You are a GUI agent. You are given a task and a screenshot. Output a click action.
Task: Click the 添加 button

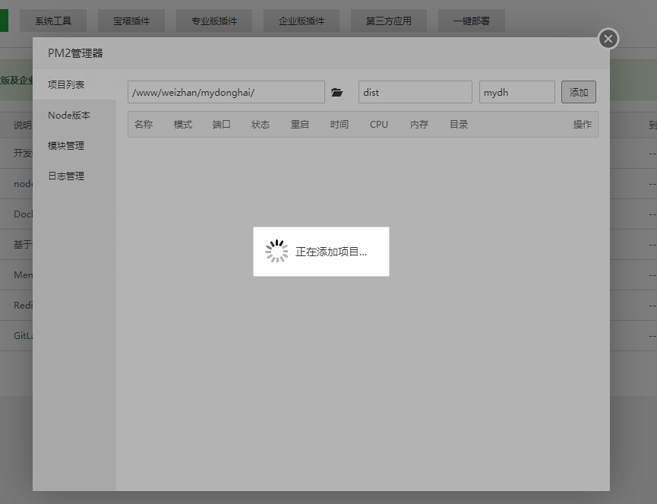click(578, 93)
